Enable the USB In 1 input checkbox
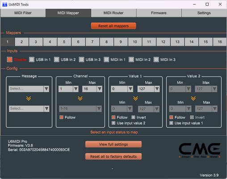Screen dimensions: 227x179 [x=32, y=60]
